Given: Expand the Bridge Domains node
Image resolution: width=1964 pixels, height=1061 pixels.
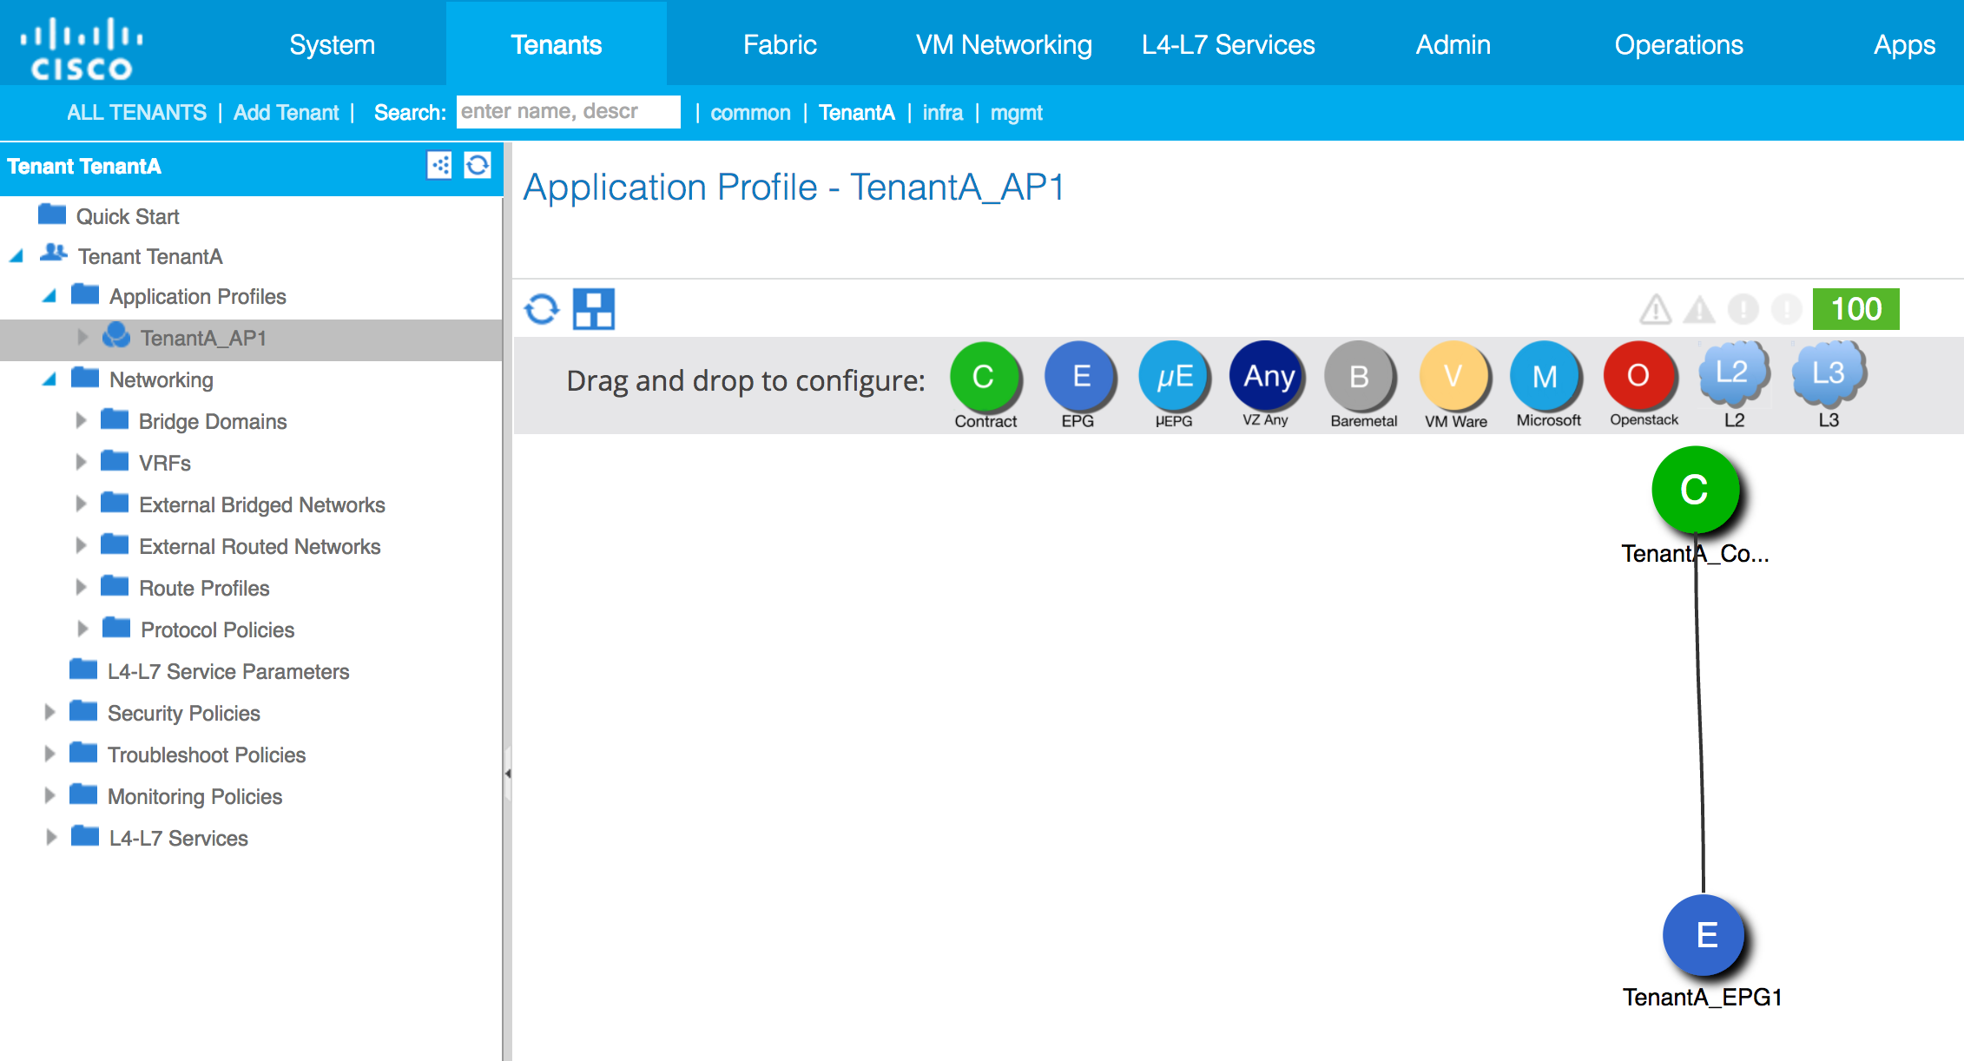Looking at the screenshot, I should [81, 420].
